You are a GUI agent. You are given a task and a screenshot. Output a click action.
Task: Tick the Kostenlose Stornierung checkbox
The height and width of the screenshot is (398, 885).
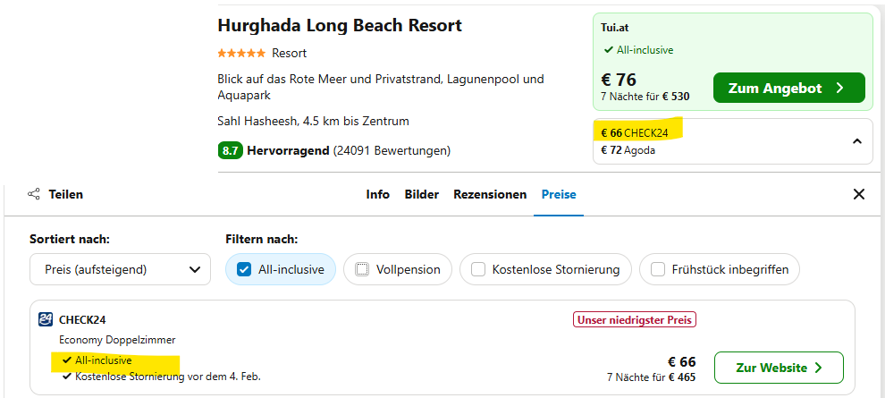(478, 269)
